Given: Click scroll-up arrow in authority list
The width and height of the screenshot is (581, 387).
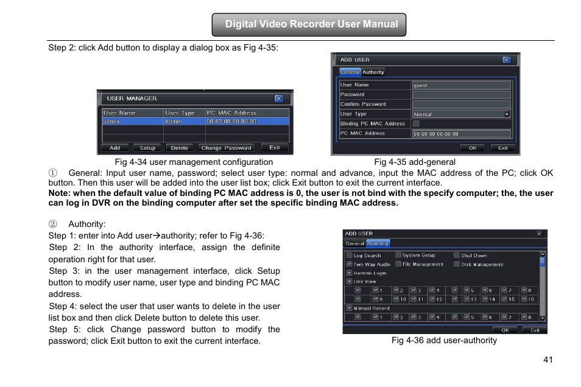Looking at the screenshot, I should pos(543,254).
